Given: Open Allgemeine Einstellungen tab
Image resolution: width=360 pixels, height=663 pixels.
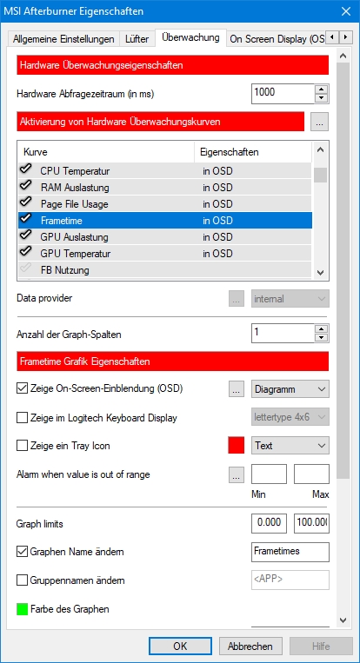Looking at the screenshot, I should [63, 39].
